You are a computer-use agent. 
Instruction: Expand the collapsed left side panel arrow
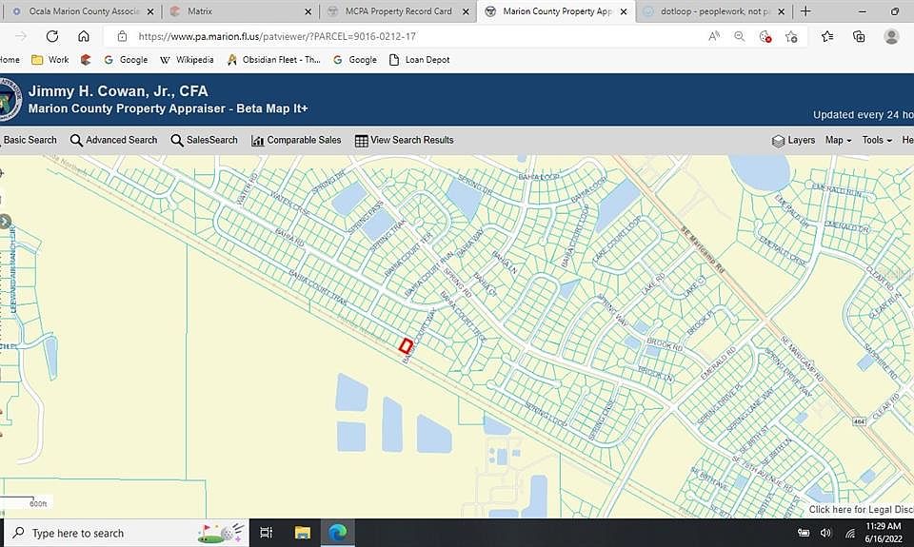[x=5, y=222]
